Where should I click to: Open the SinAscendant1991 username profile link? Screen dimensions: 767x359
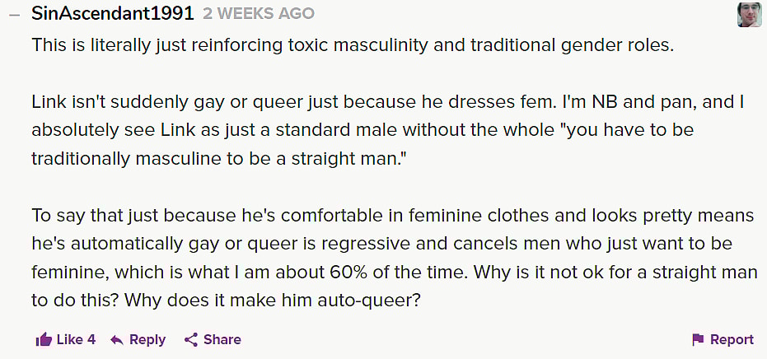click(113, 14)
